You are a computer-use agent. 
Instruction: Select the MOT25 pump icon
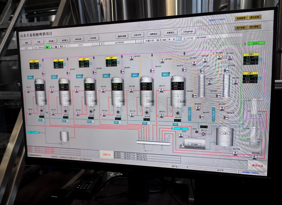(203, 134)
